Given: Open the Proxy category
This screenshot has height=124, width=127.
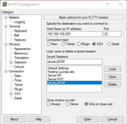Looking at the screenshot, I should [18, 80].
